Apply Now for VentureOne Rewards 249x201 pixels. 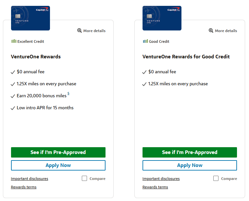(x=58, y=165)
